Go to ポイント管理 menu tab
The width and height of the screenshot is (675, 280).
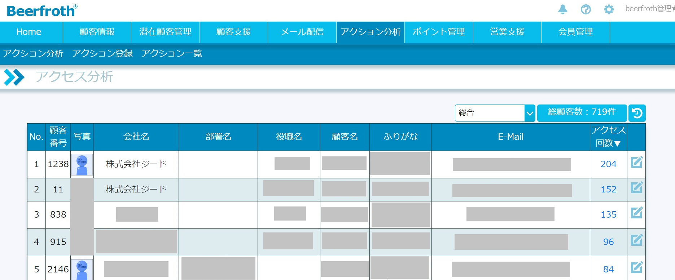point(438,32)
